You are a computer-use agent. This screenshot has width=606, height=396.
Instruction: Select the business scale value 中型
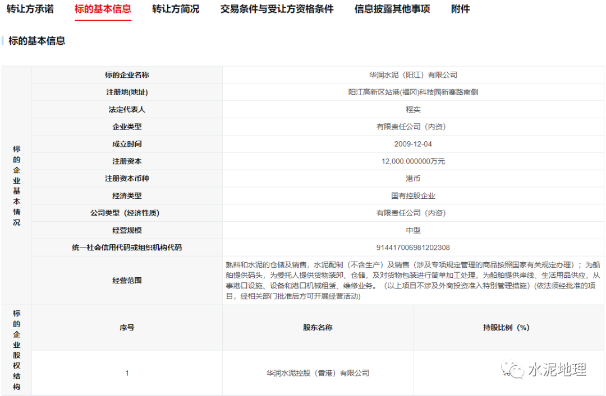(x=413, y=230)
